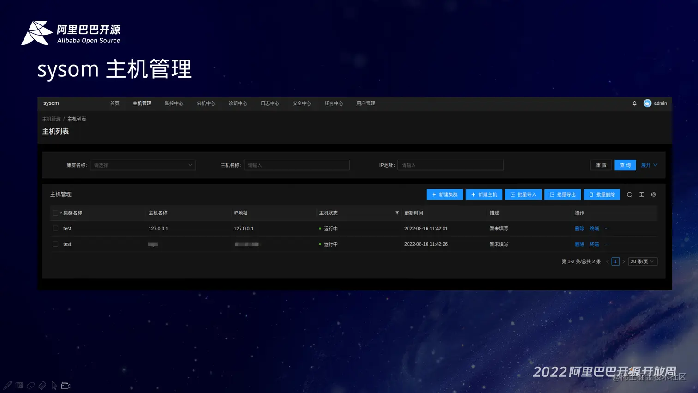This screenshot has height=393, width=698.
Task: Expand advanced search with 展开
Action: [x=649, y=165]
